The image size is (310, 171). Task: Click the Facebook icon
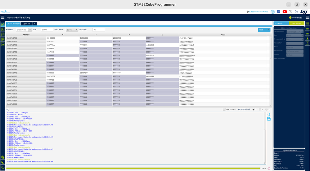[x=279, y=12]
